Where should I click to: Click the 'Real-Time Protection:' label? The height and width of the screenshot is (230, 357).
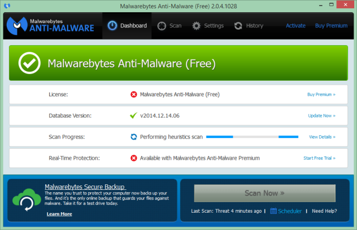pyautogui.click(x=74, y=158)
